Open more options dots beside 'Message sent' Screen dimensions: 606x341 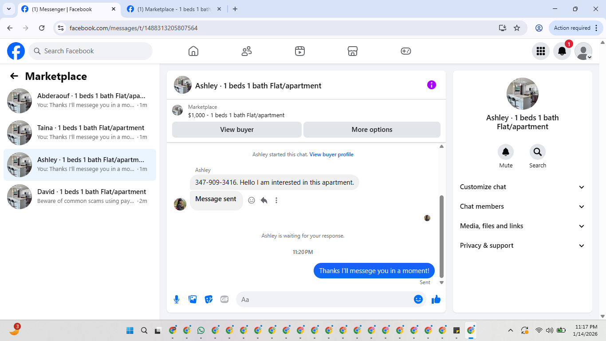(276, 200)
